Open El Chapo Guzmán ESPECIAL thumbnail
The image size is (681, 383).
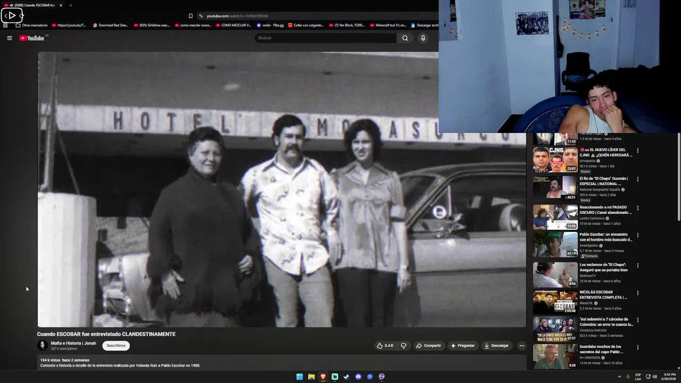555,188
